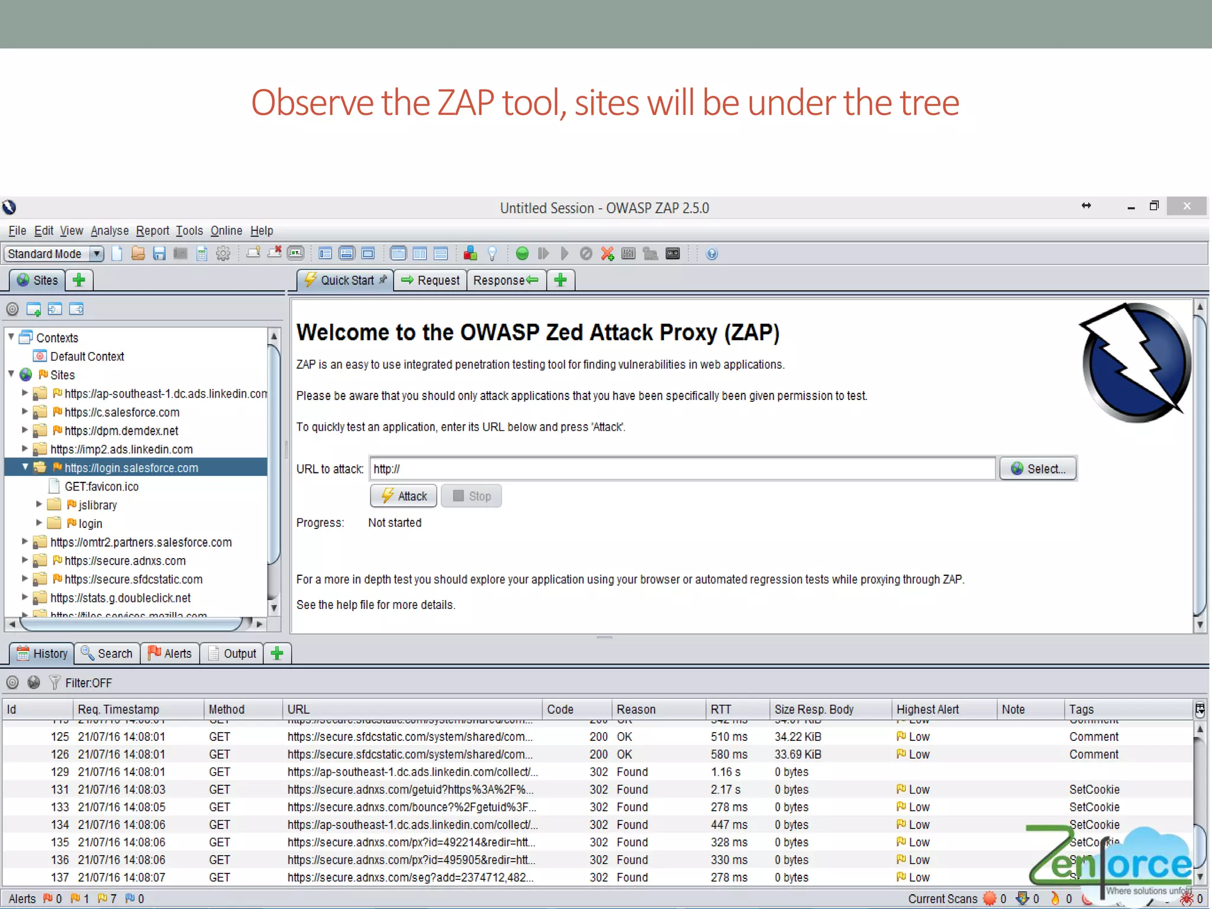
Task: Click the Continue play icon
Action: coord(565,254)
